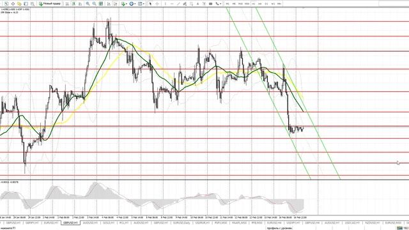Open the arrows objects dropdown

point(218,4)
